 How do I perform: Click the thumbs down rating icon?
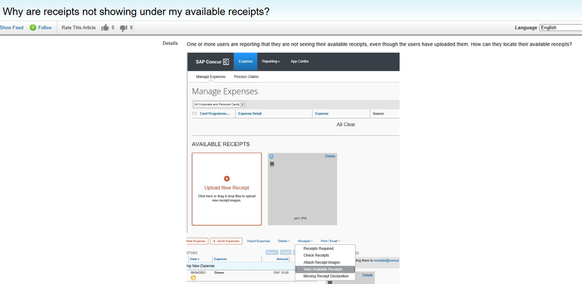[x=124, y=28]
